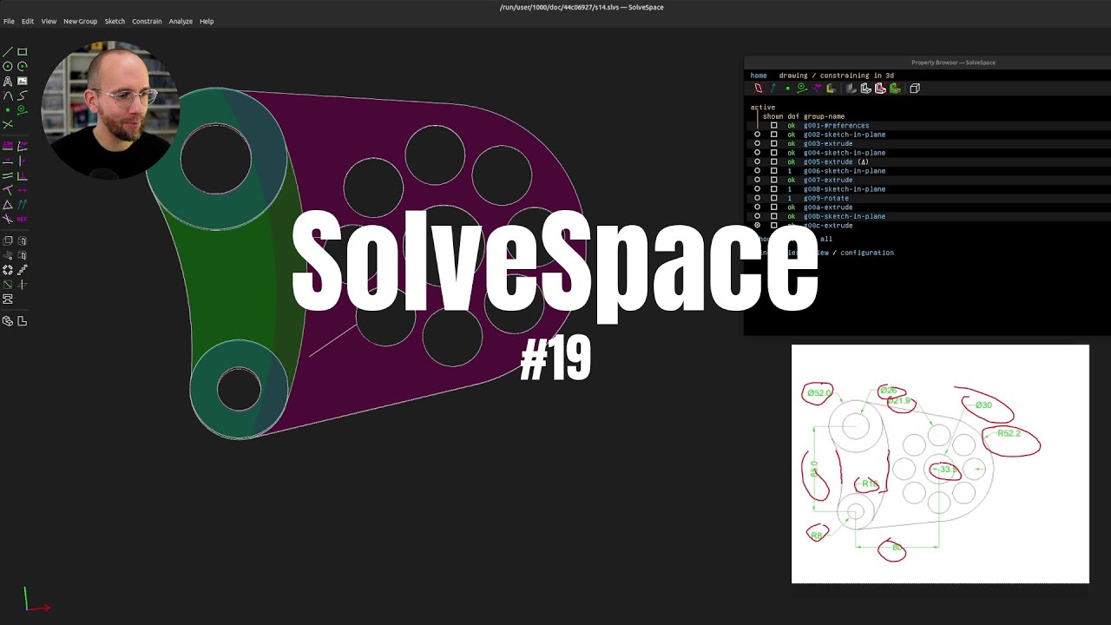The width and height of the screenshot is (1111, 625).
Task: Activate g00a-extrude radio button
Action: tap(757, 207)
